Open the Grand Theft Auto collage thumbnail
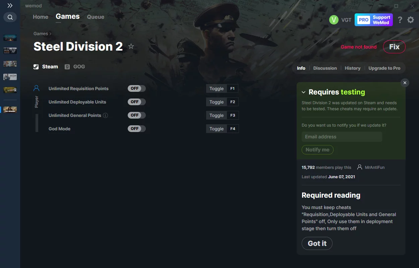The image size is (419, 268). pos(10,64)
